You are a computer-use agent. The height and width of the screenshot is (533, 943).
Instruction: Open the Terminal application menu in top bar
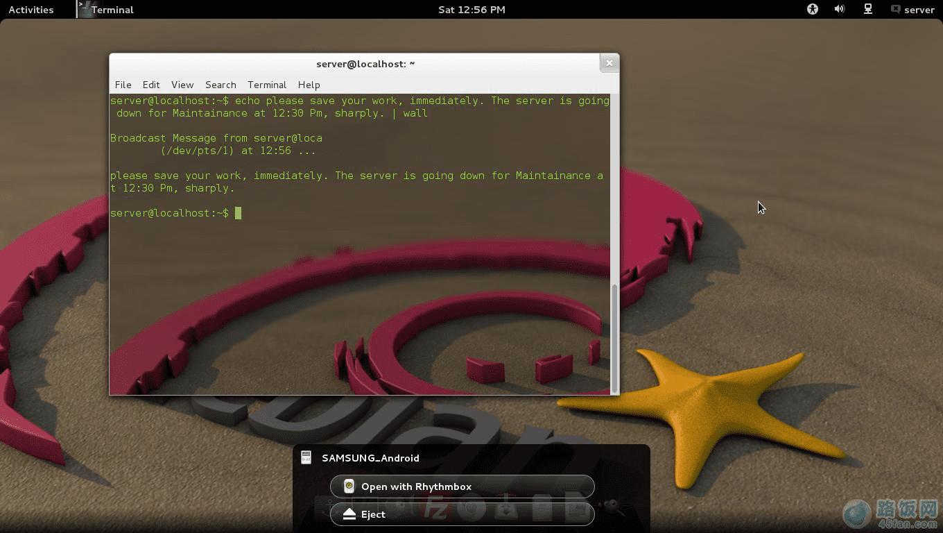click(x=106, y=10)
